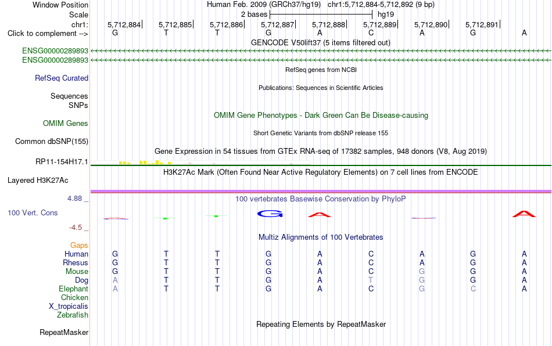
Task: Click the chr1:5,712,884-5,712,892 (9 bp) range text
Action: point(381,5)
